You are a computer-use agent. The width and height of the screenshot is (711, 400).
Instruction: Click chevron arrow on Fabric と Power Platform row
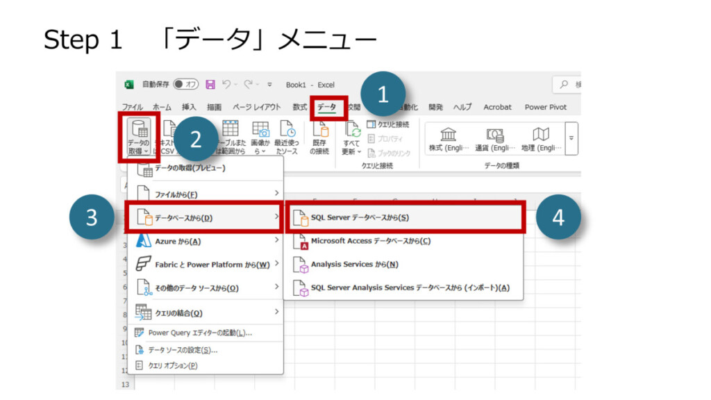[276, 263]
